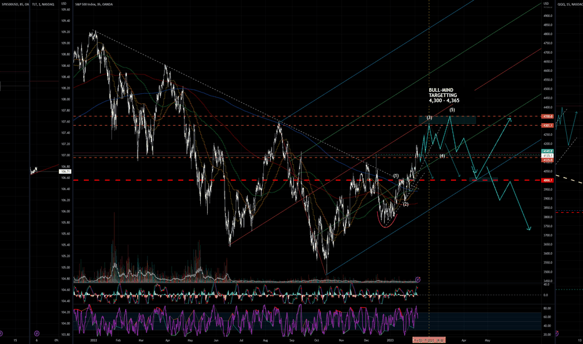Click 2022 on the time axis
The width and height of the screenshot is (583, 344).
tap(94, 340)
